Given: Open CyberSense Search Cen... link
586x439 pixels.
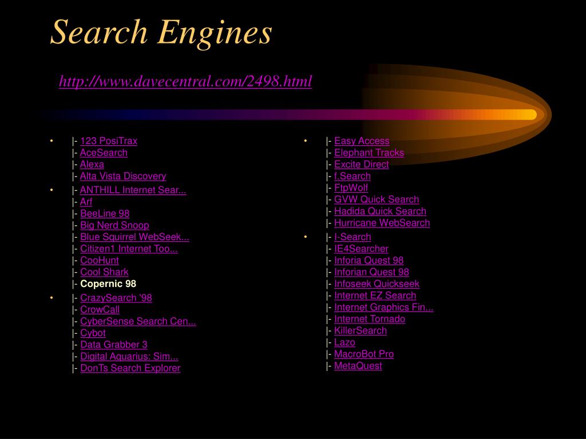Looking at the screenshot, I should [x=138, y=321].
